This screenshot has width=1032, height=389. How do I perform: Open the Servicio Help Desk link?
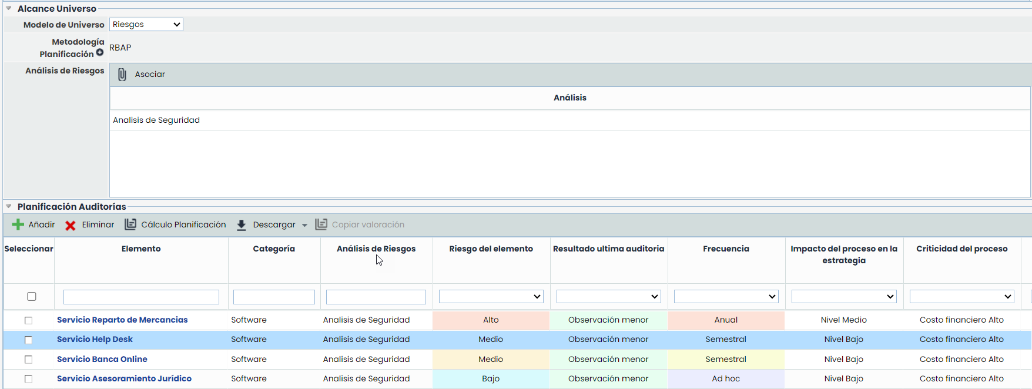[95, 340]
